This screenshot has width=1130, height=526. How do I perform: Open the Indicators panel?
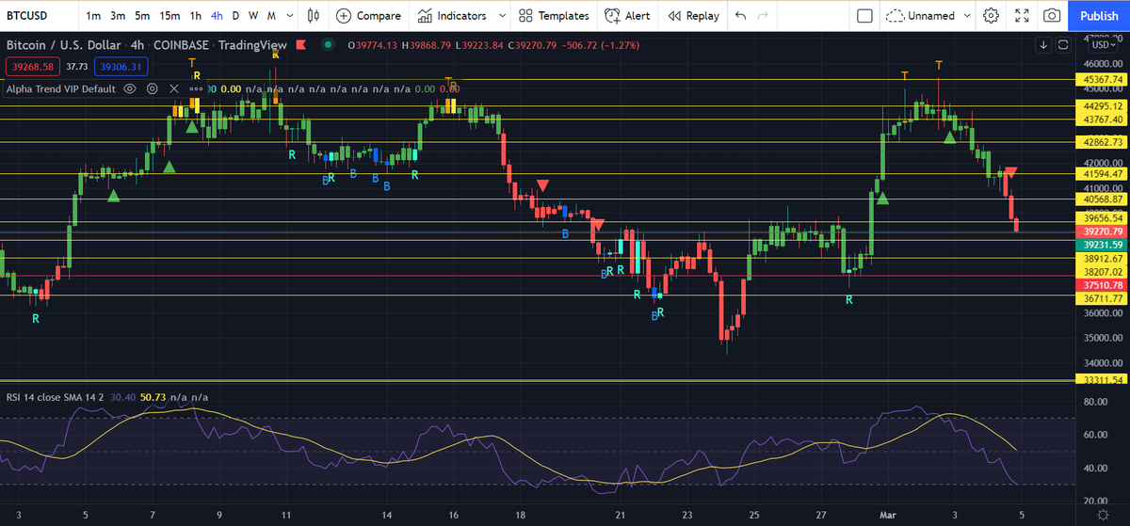coord(453,16)
